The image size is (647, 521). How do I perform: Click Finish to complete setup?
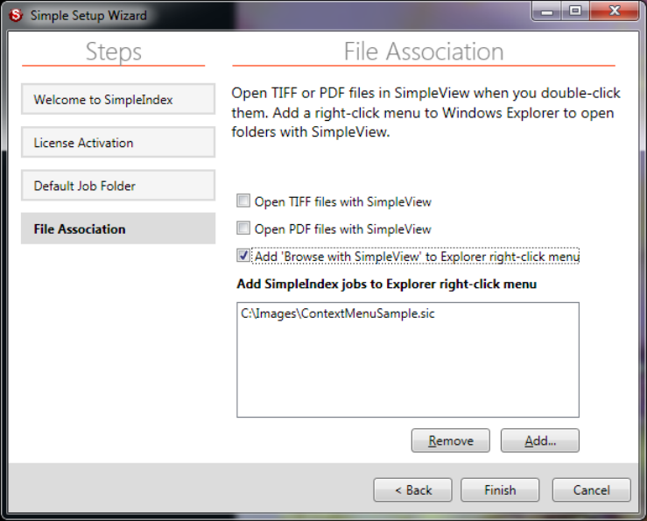[x=500, y=490]
